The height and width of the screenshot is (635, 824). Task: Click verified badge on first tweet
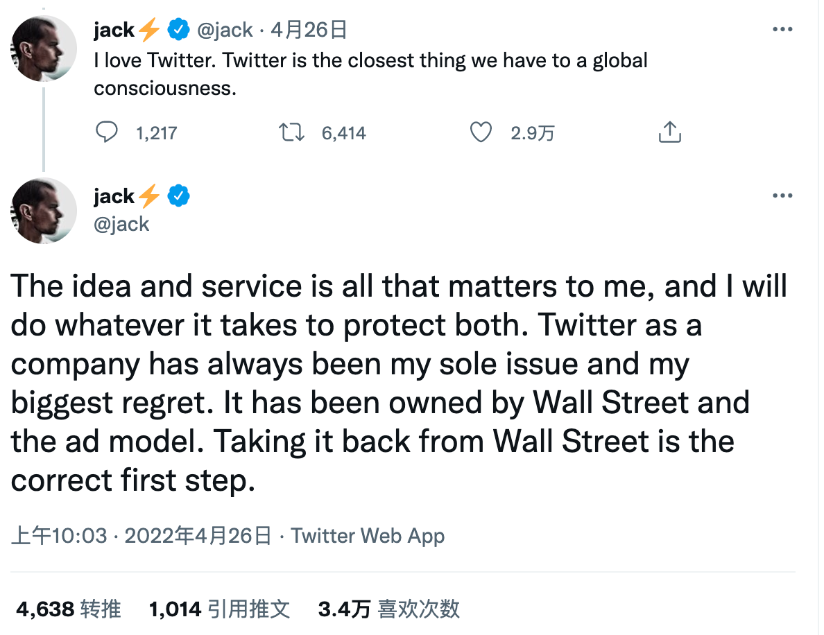(180, 30)
